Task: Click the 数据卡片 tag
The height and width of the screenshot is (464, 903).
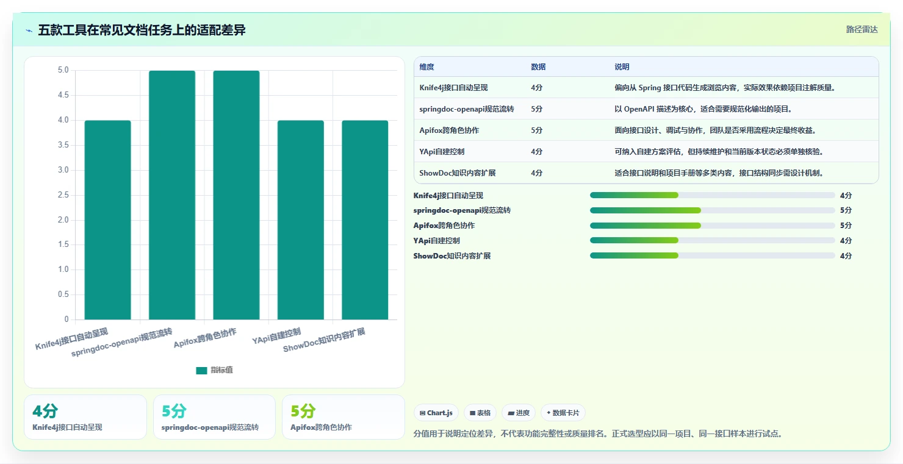Action: tap(563, 413)
